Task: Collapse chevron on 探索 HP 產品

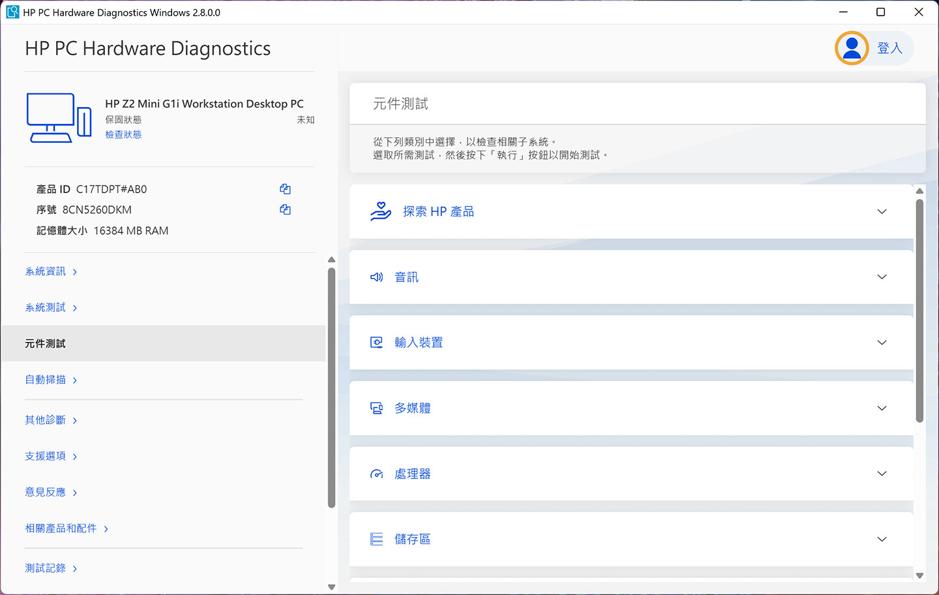Action: [x=882, y=211]
